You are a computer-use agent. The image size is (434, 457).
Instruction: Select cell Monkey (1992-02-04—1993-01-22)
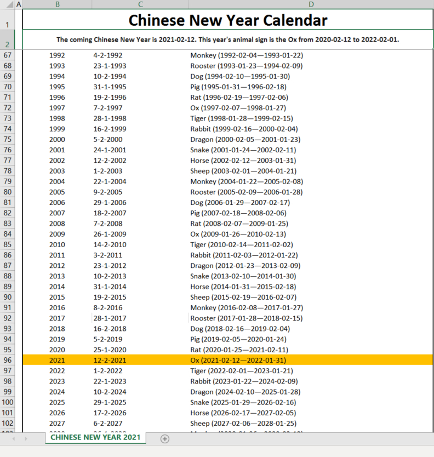point(311,55)
